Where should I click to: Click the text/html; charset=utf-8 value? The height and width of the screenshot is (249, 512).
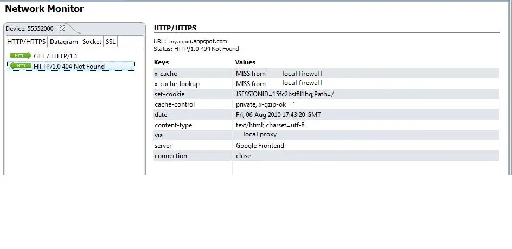(x=270, y=125)
